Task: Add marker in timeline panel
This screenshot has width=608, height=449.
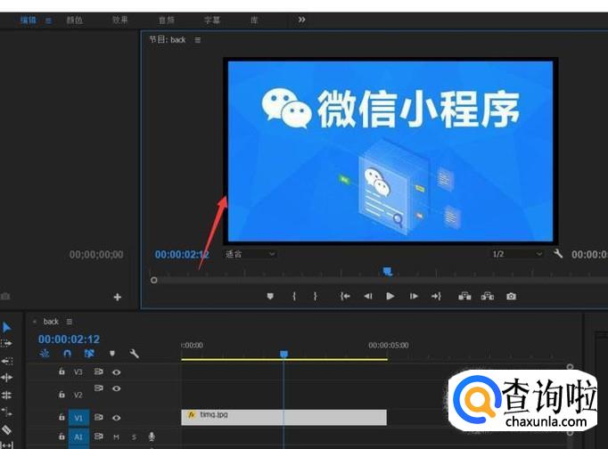Action: (112, 354)
